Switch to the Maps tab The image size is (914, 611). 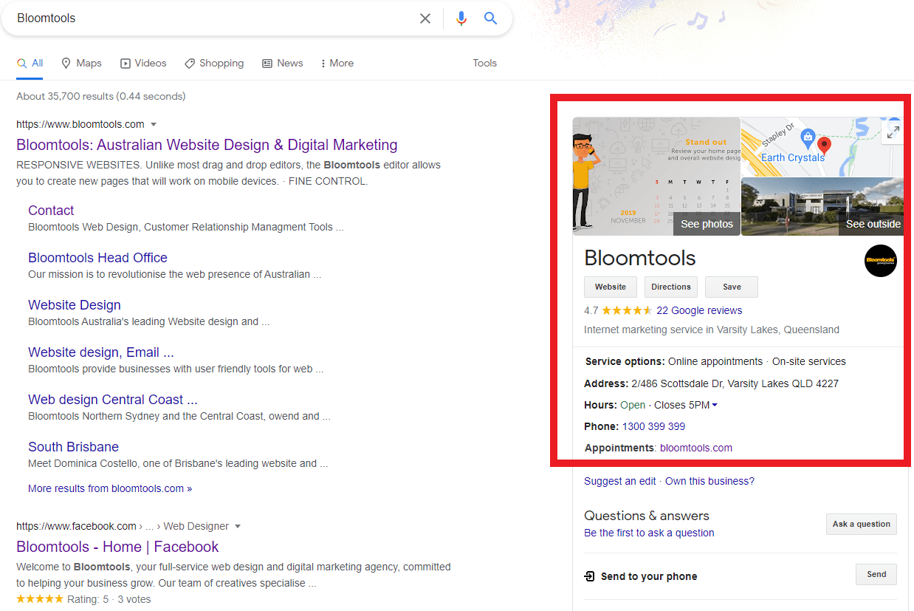tap(81, 63)
